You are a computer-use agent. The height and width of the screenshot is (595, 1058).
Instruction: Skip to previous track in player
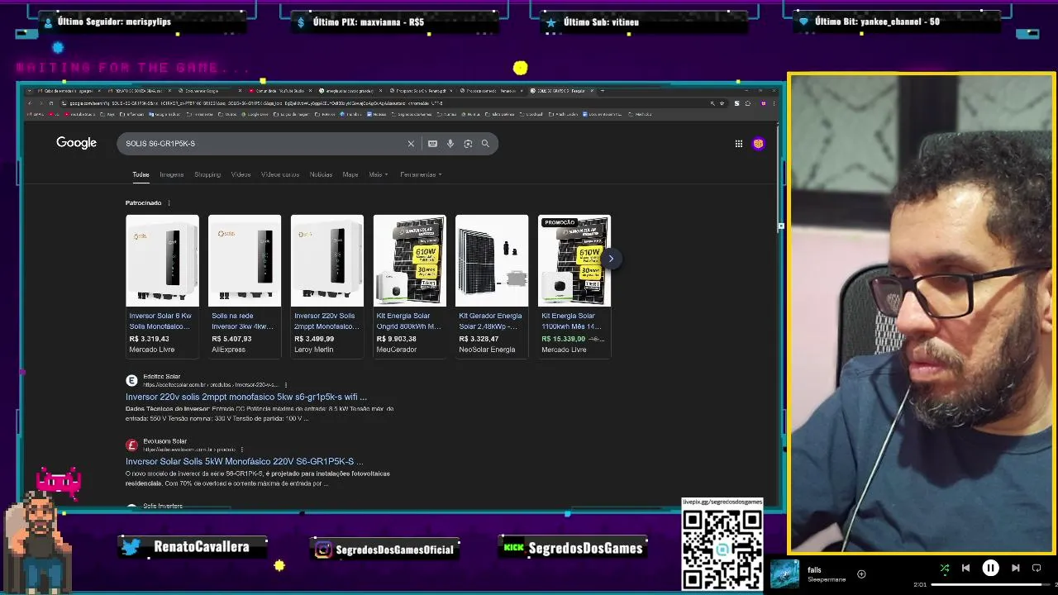(965, 568)
